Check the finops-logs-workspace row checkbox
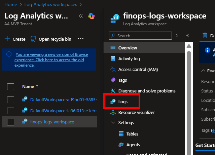Image resolution: width=215 pixels, height=155 pixels. [10, 122]
